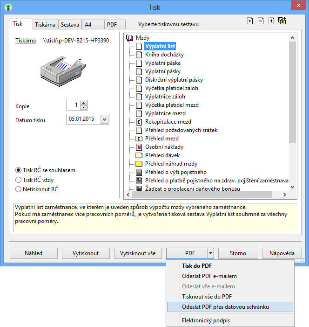Click the report settings icon beside the info icon
The image size is (309, 327).
282,21
